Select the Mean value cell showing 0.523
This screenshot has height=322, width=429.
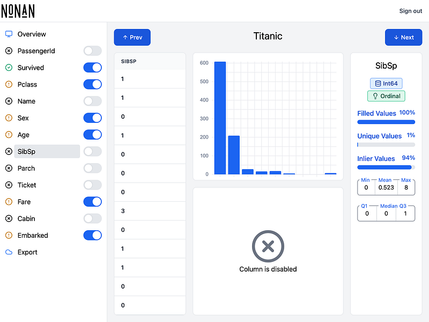tap(386, 187)
